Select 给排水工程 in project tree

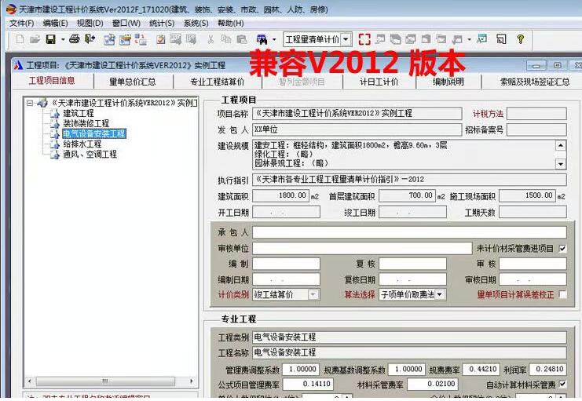[x=82, y=144]
